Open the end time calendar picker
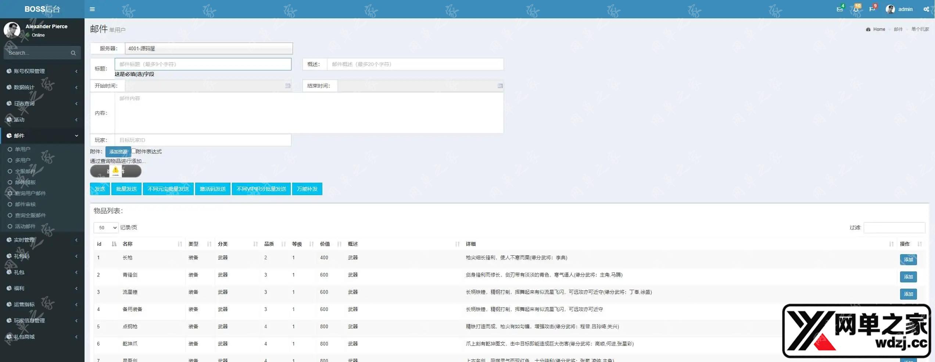This screenshot has height=362, width=935. 500,85
